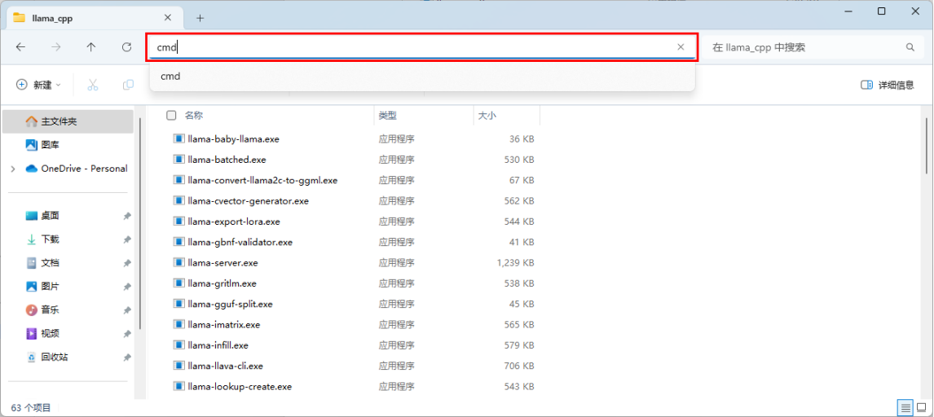Screen dimensions: 934x417
Task: Select llama-gbnf-validator.exe file name
Action: [x=240, y=242]
